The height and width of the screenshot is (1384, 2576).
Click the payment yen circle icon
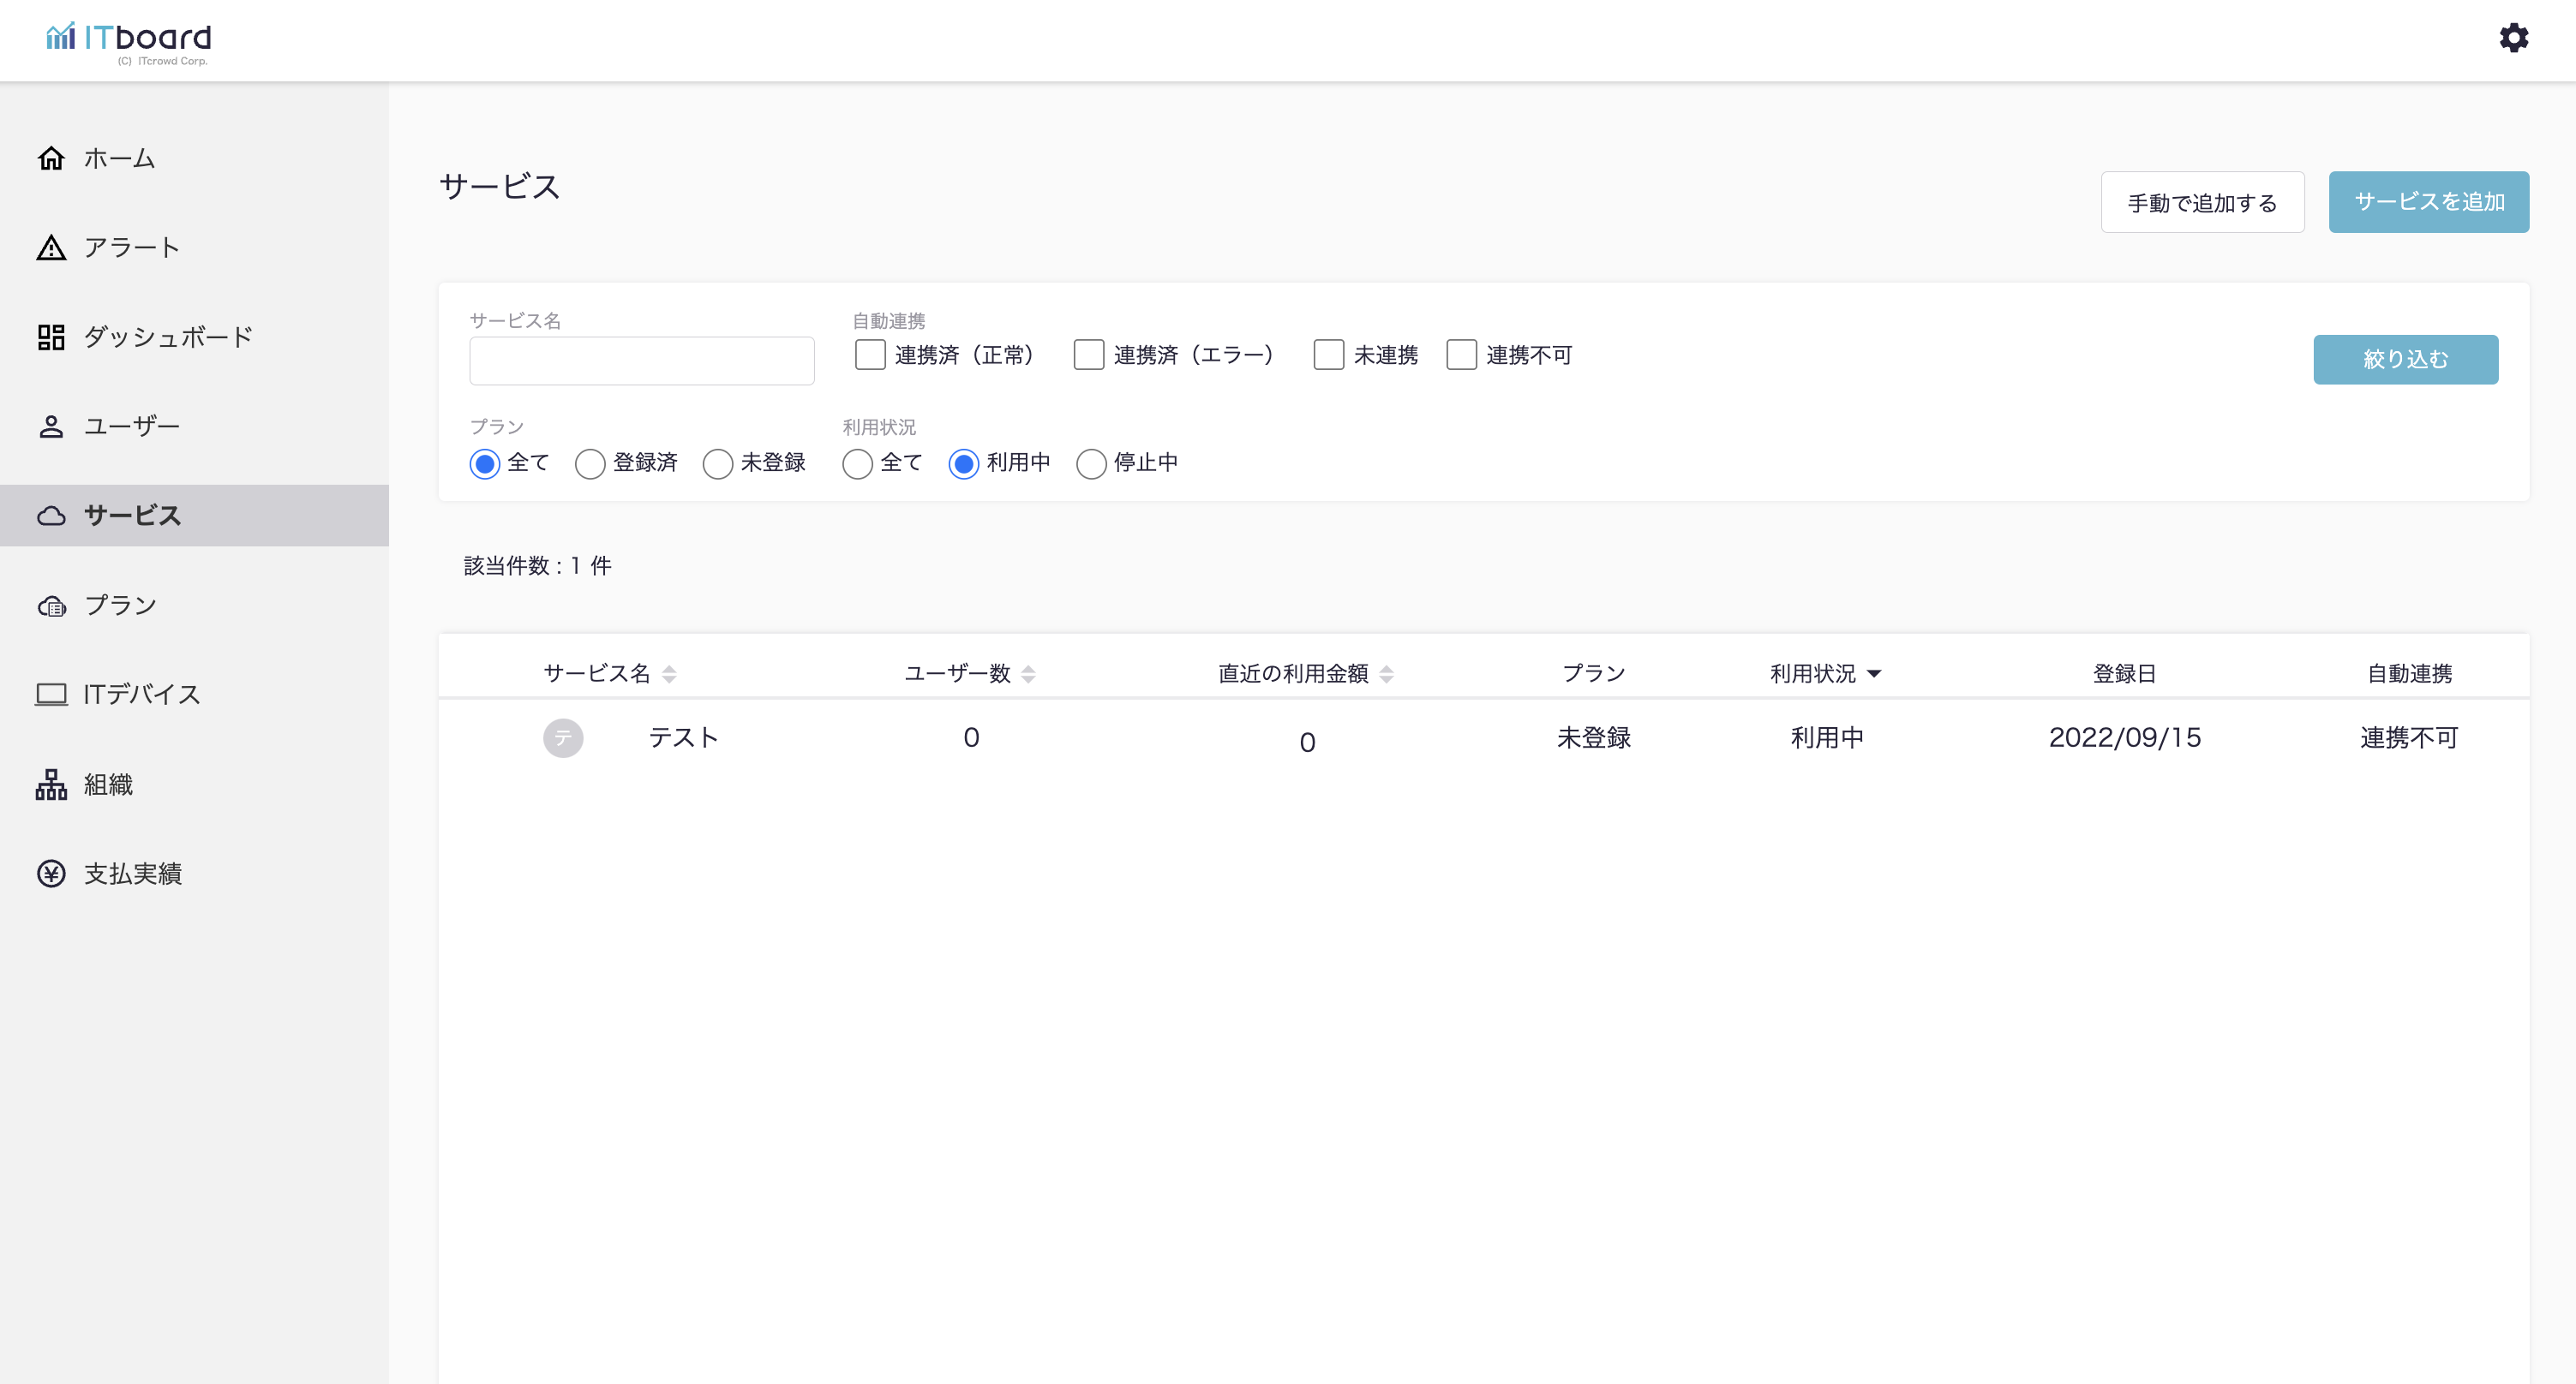coord(51,874)
